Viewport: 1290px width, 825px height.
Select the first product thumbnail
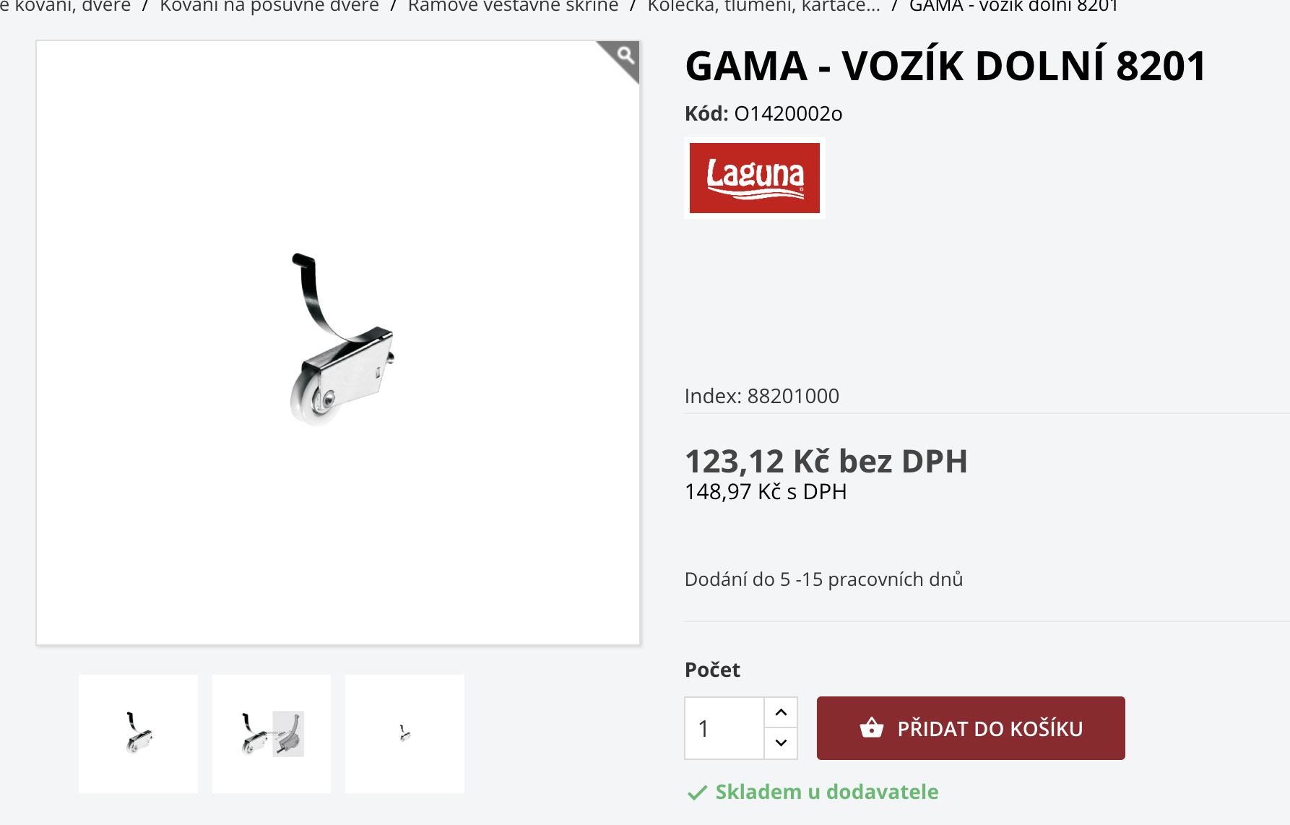point(138,734)
